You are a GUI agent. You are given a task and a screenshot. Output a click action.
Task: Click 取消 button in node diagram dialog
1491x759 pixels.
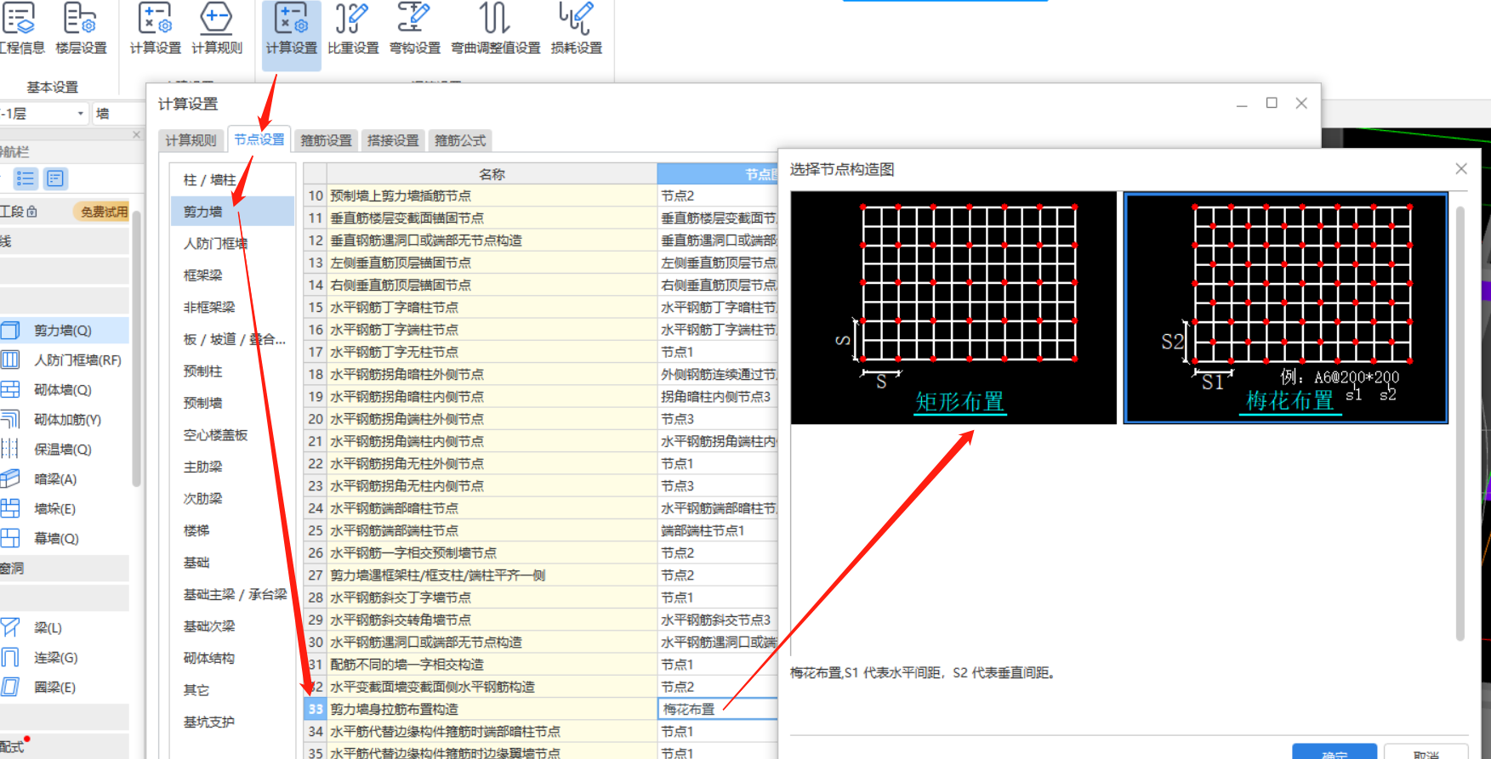click(x=1426, y=752)
